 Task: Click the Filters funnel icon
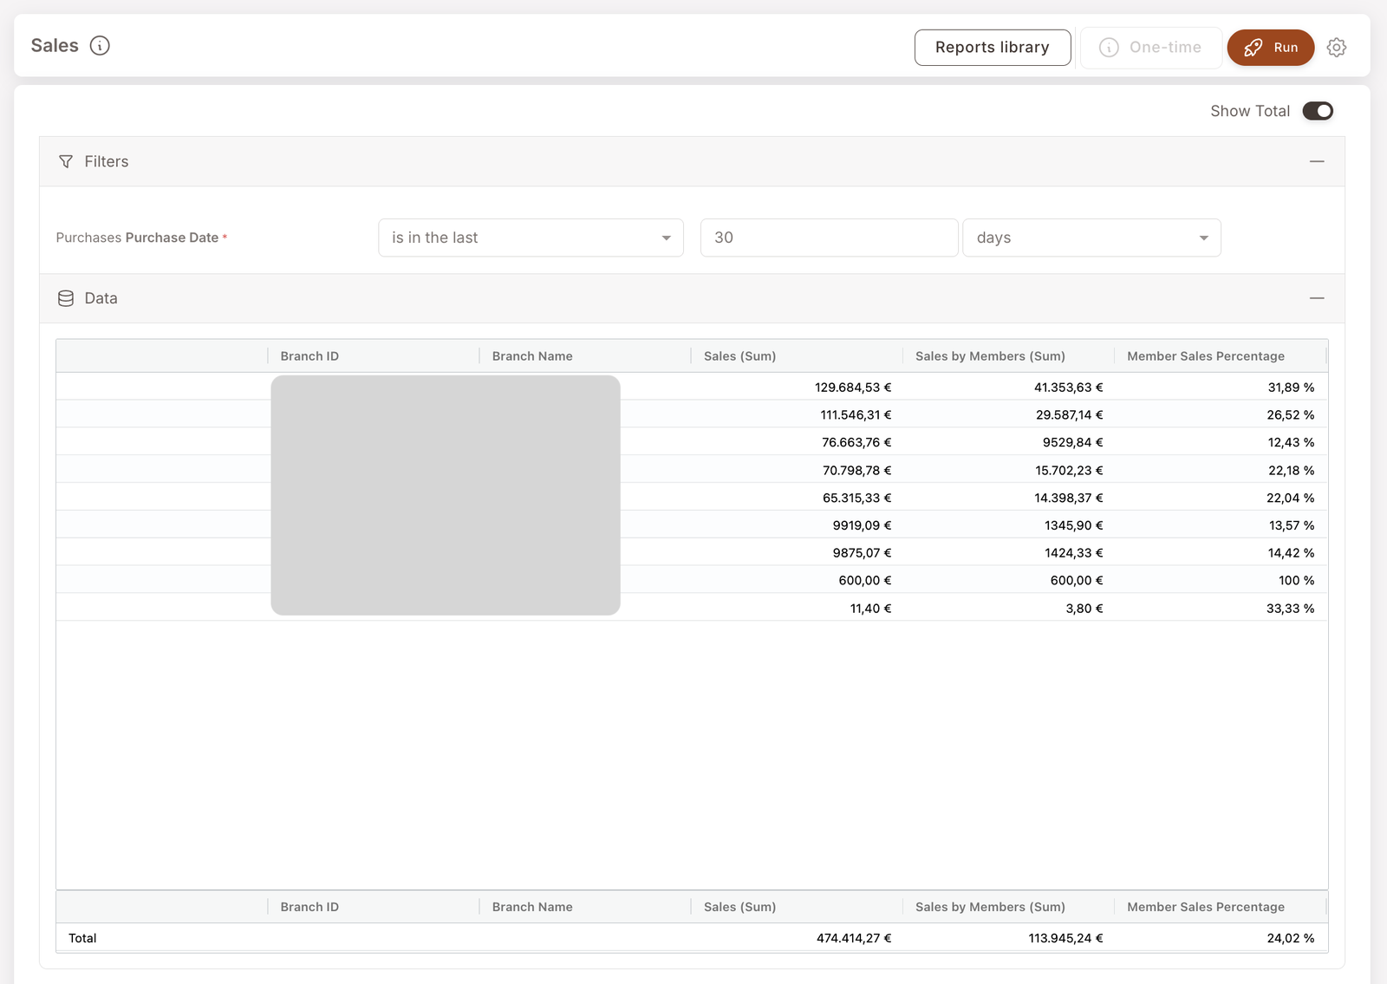[x=66, y=161]
